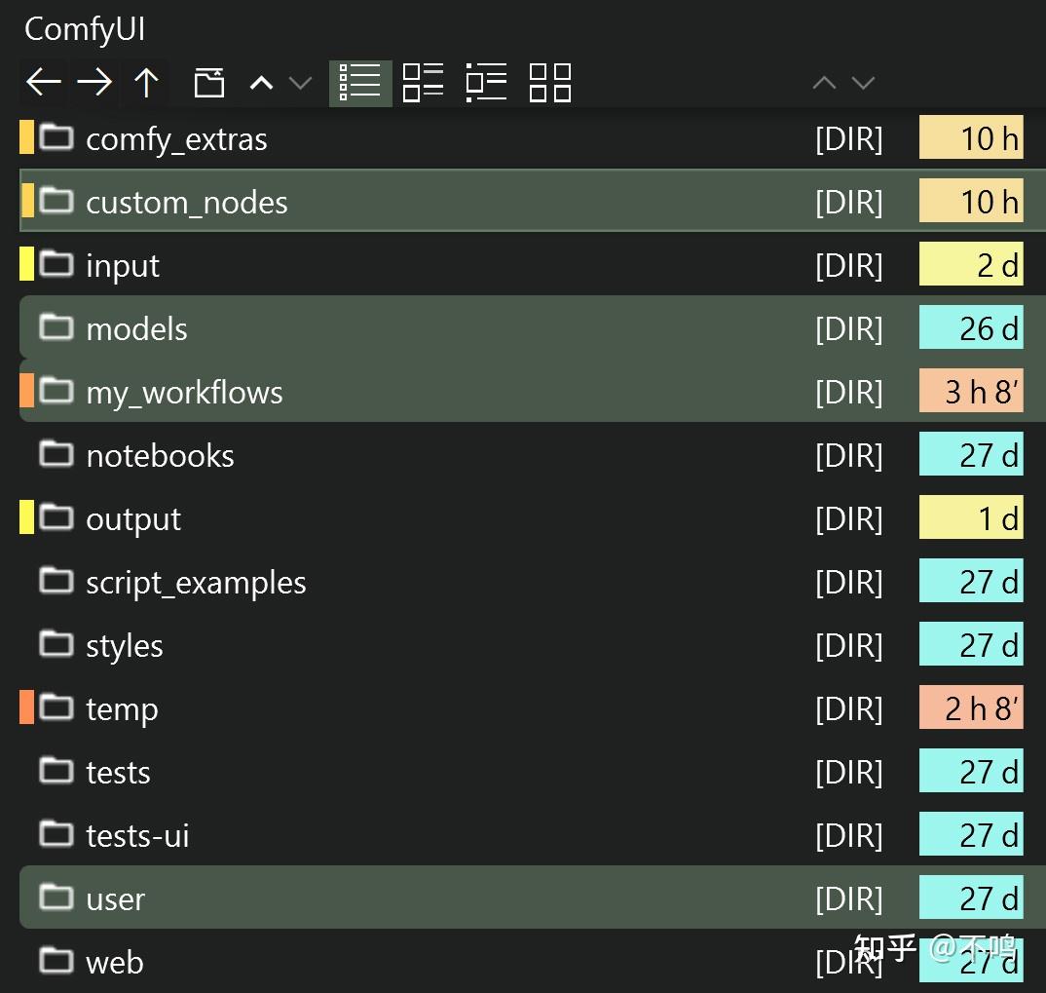The image size is (1046, 993).
Task: Click the new folder icon
Action: [x=208, y=83]
